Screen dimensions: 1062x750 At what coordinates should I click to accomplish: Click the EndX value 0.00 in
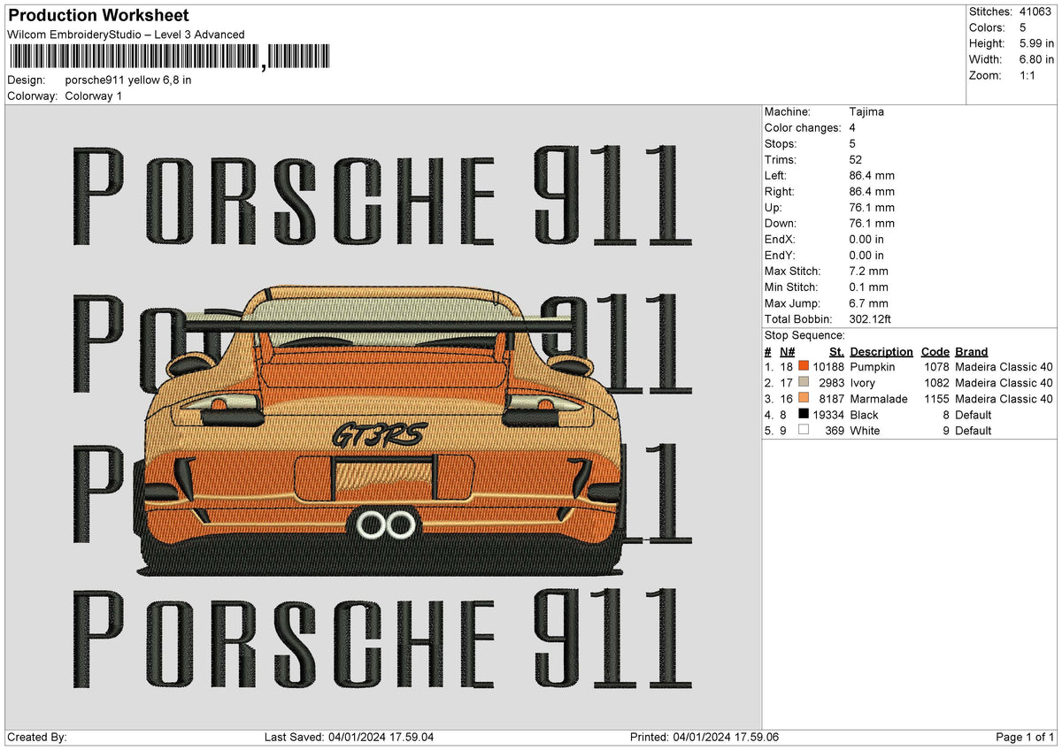pyautogui.click(x=866, y=239)
